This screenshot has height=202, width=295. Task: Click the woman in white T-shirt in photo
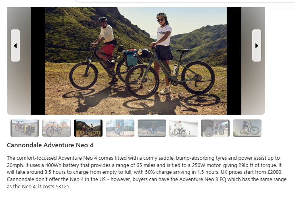[x=162, y=53]
